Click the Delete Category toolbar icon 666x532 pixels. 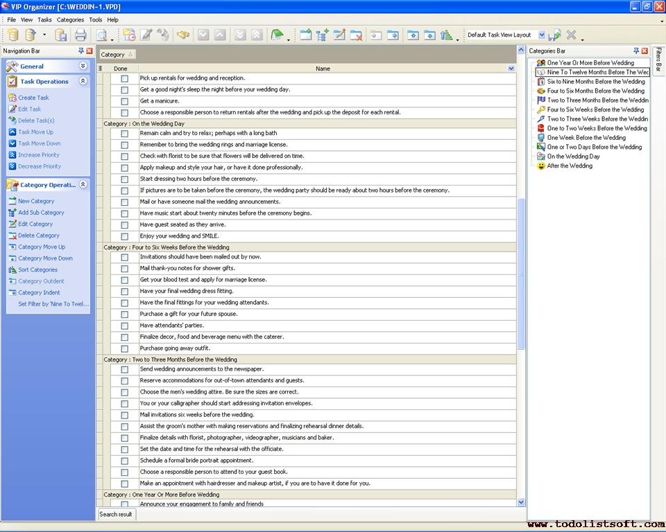click(356, 35)
